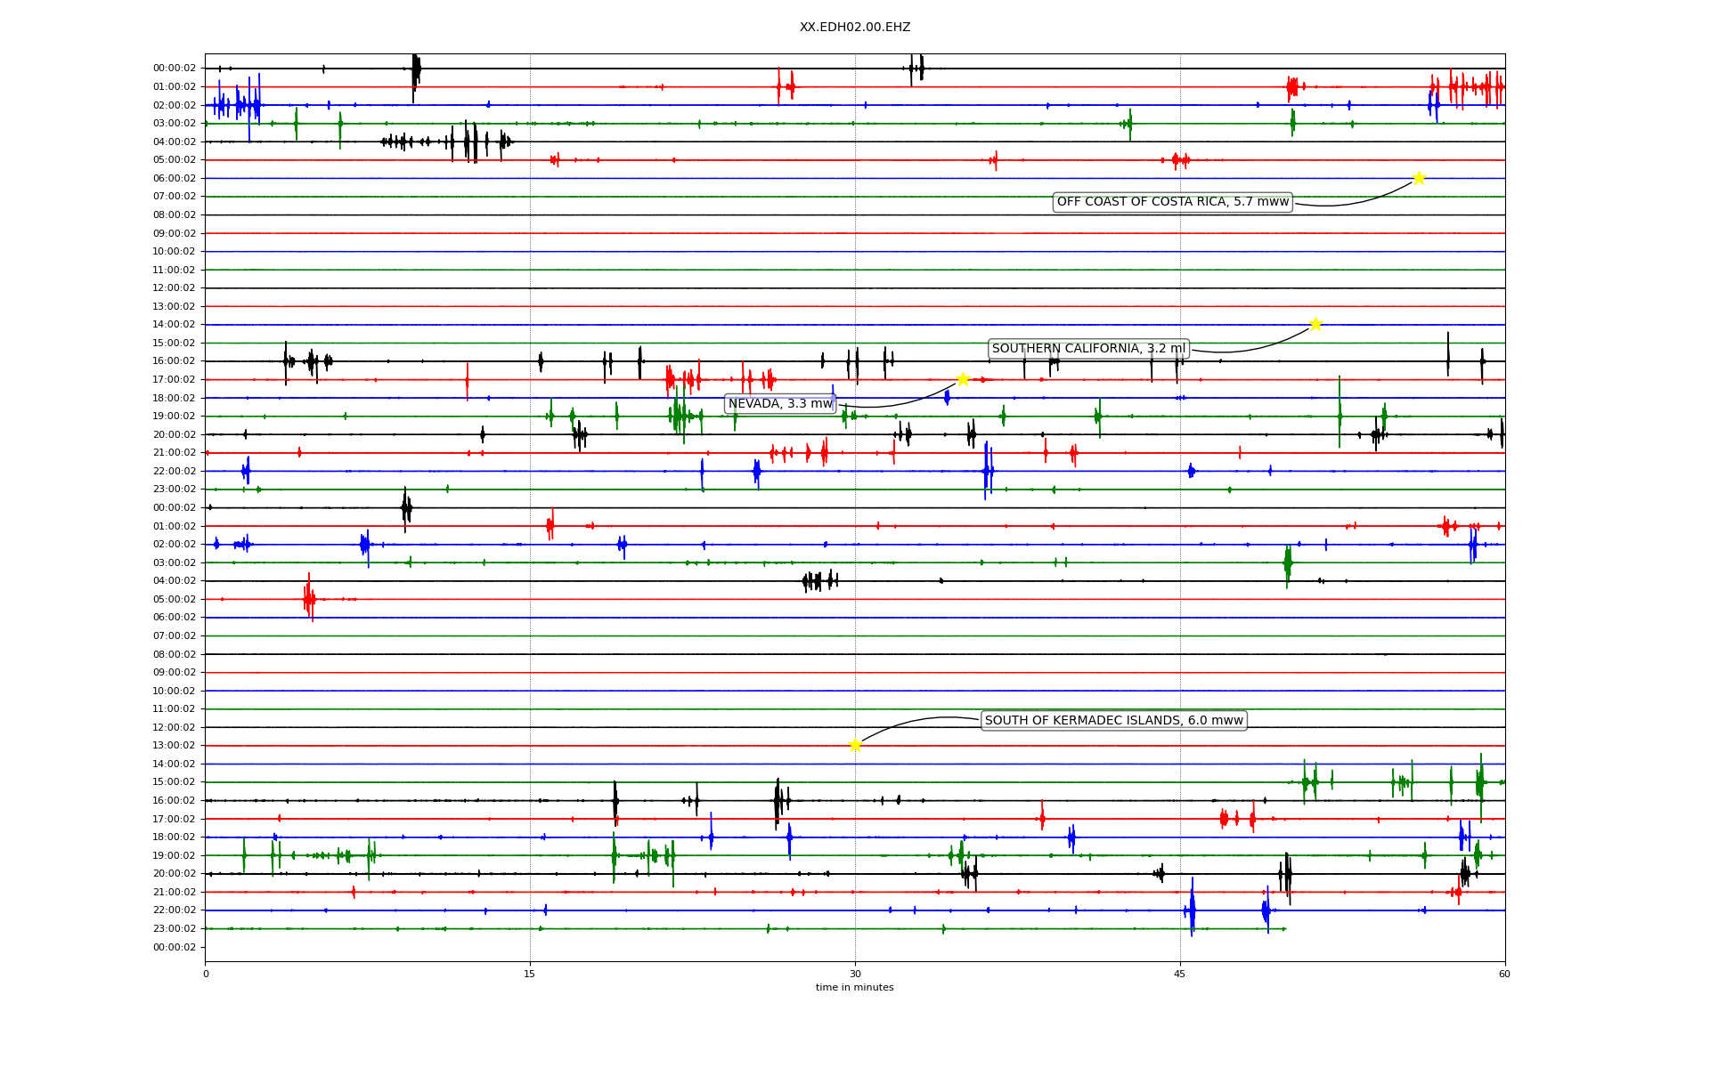Click the SOUTHERN CALIFORNIA, 3.2 ml label
This screenshot has width=1710, height=1068.
pos(1088,349)
